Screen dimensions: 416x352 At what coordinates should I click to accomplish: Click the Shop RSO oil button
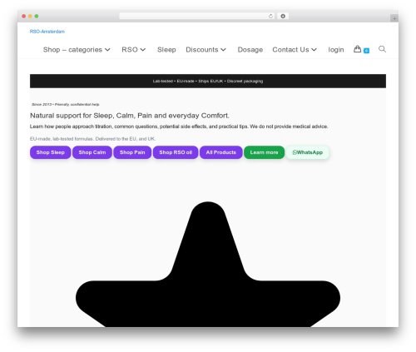point(176,152)
